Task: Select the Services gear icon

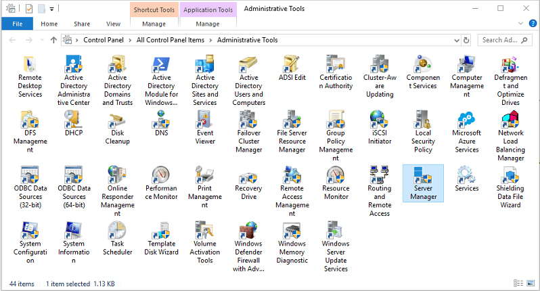Action: (467, 179)
